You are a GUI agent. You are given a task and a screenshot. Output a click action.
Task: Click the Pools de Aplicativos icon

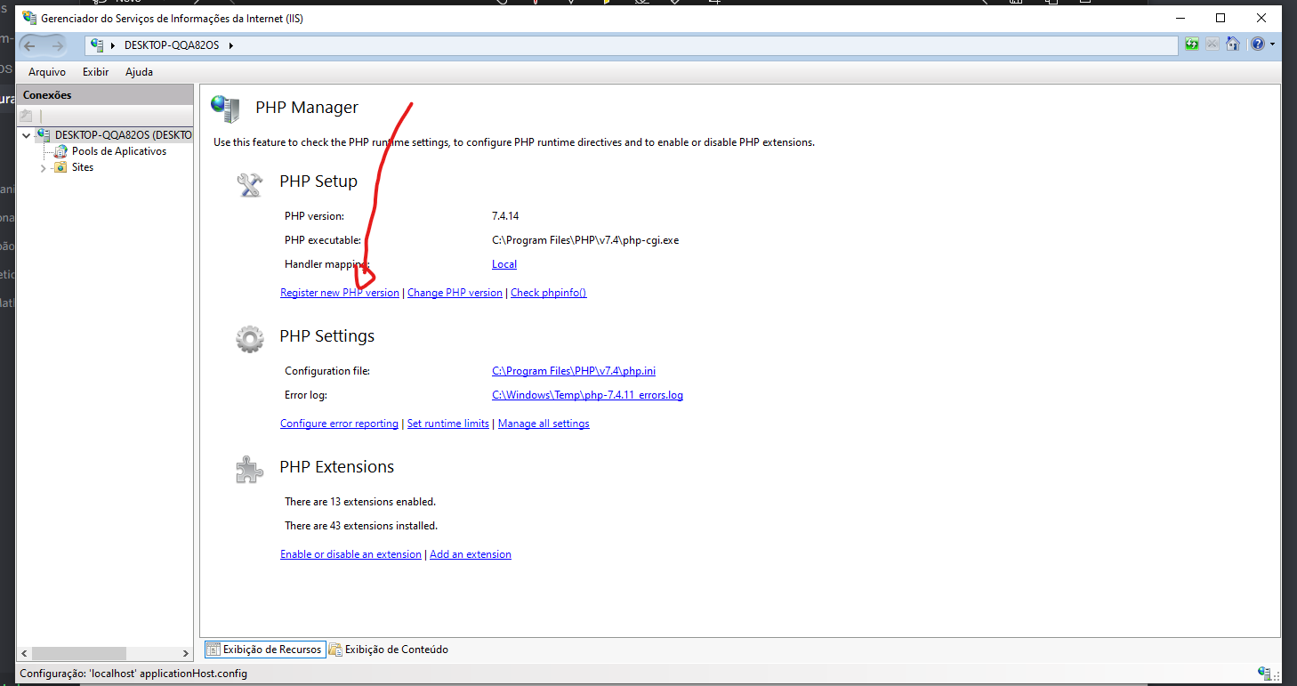(60, 151)
